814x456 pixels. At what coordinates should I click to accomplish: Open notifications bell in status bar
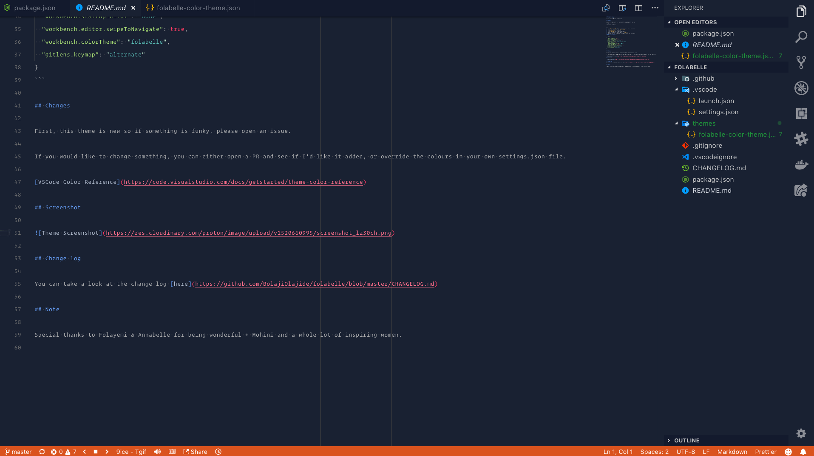[803, 452]
